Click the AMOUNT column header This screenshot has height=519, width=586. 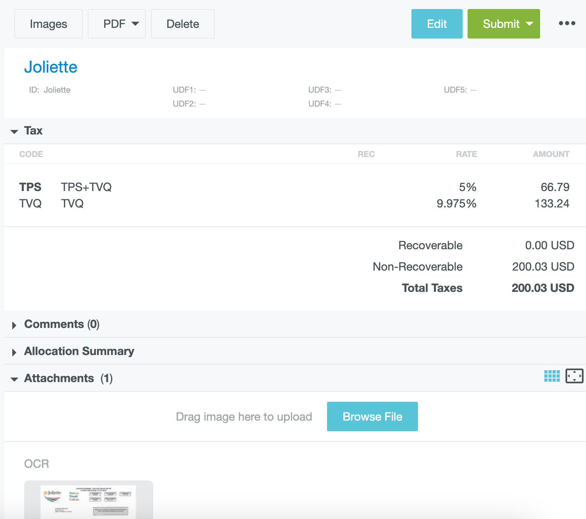point(551,154)
